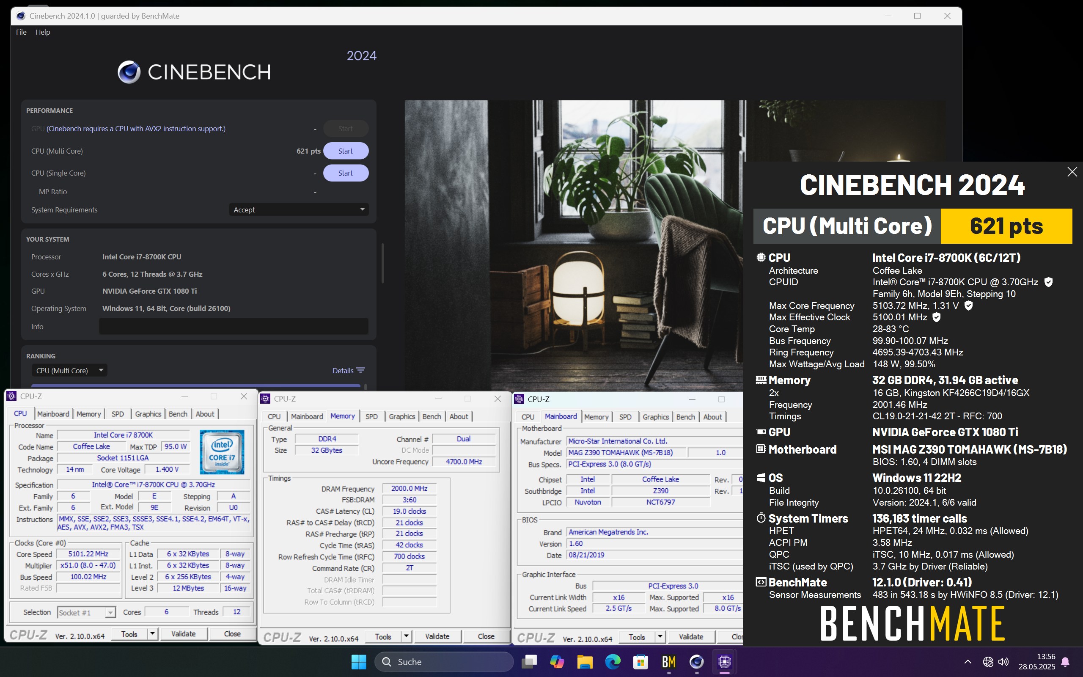This screenshot has width=1083, height=677.
Task: Close the BenchMate result overlay
Action: tap(1072, 172)
